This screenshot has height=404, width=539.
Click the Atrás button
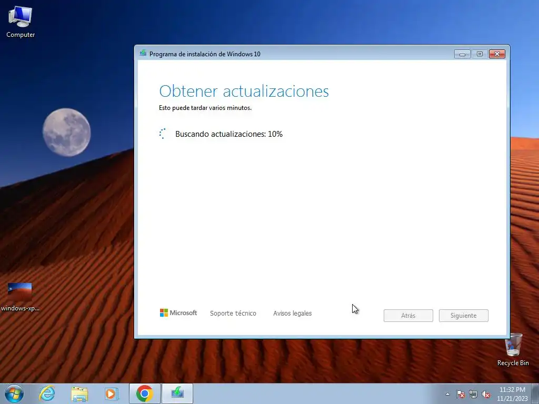coord(408,316)
